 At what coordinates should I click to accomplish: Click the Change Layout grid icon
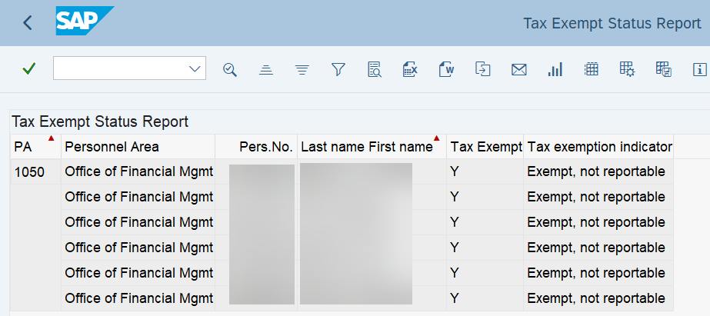tap(591, 69)
